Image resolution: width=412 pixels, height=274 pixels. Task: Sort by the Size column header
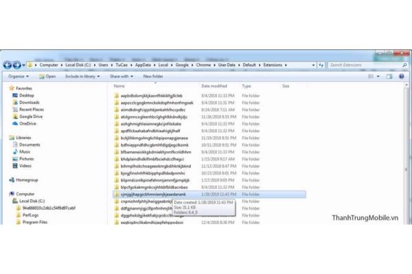tap(286, 86)
